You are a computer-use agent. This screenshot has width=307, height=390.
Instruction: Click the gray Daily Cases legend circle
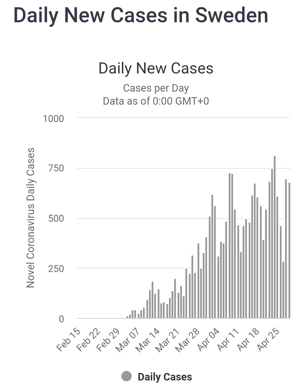pyautogui.click(x=126, y=376)
